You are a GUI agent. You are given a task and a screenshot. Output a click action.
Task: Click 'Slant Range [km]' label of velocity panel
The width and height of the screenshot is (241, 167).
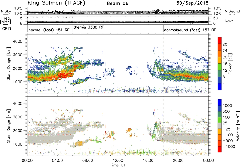[8, 126]
